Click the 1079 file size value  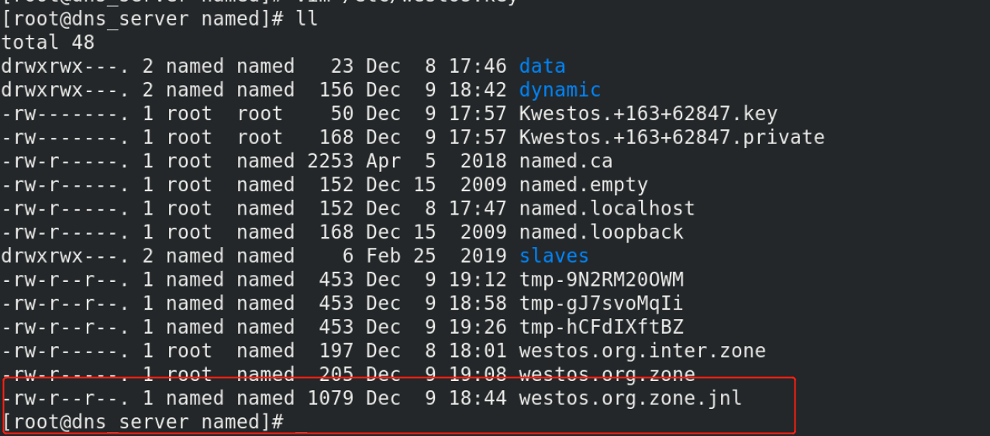[x=330, y=399]
